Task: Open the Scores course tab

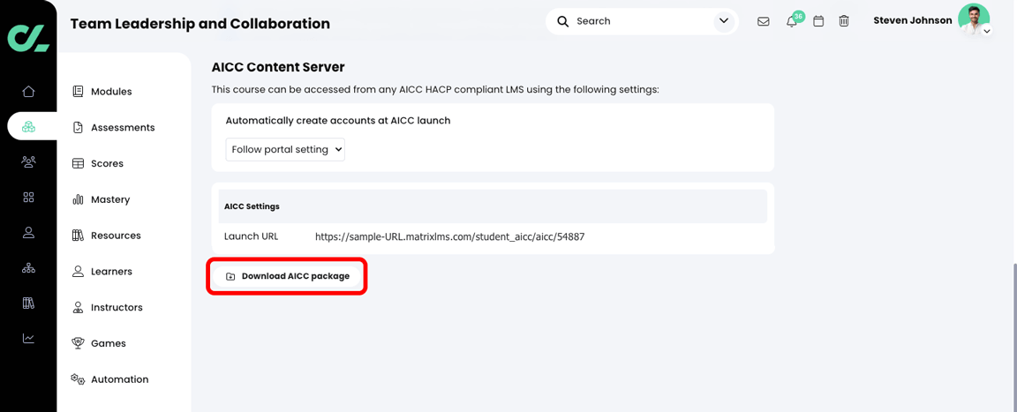Action: tap(98, 163)
